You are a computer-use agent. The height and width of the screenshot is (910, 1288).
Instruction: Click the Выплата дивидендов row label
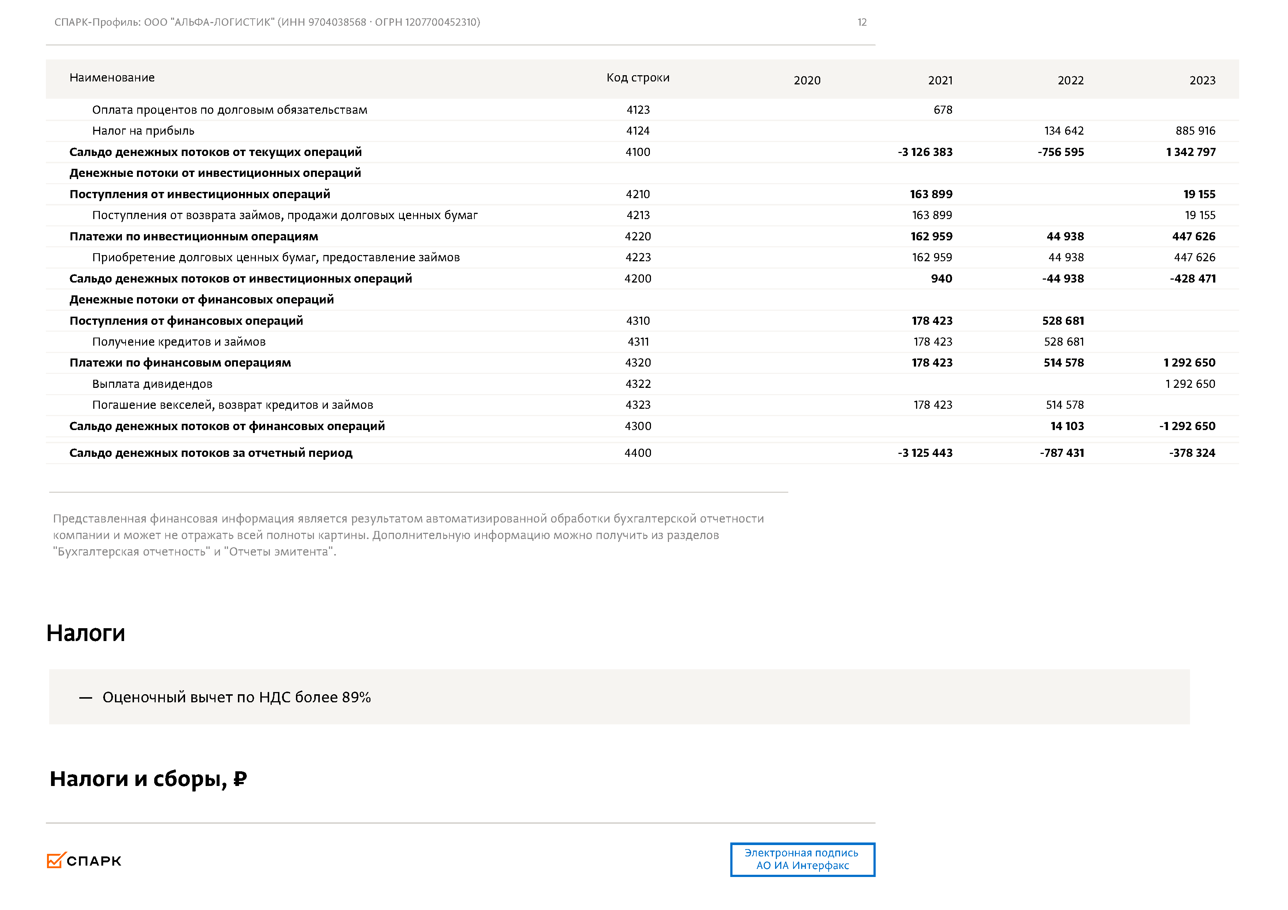pos(152,384)
